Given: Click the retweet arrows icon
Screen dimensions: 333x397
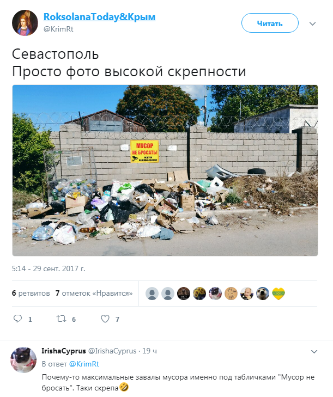Looking at the screenshot, I should pos(61,319).
